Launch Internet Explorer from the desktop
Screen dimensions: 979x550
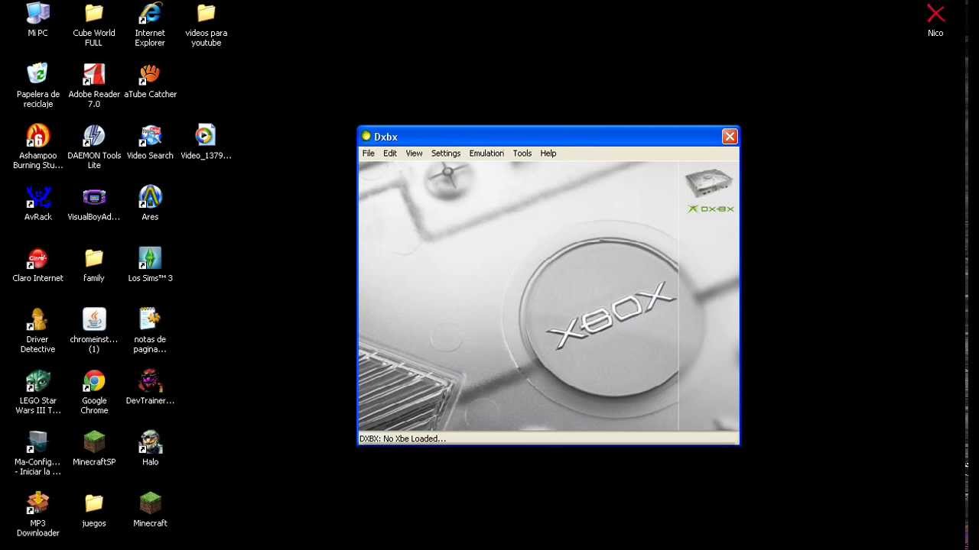coord(150,25)
